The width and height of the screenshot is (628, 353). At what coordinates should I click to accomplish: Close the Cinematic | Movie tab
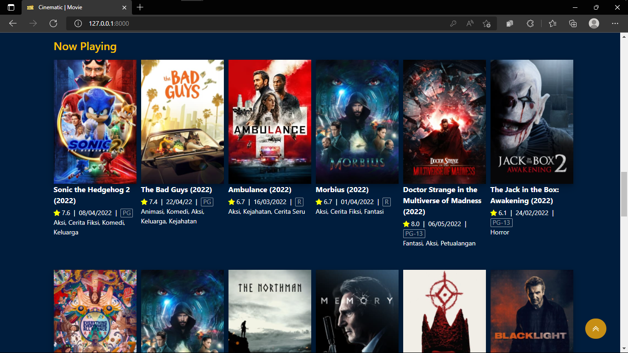124,7
